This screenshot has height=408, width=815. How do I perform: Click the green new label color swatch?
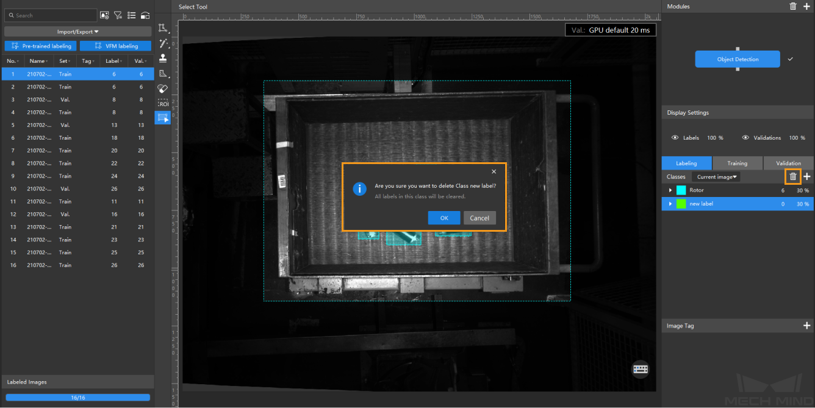pos(681,204)
